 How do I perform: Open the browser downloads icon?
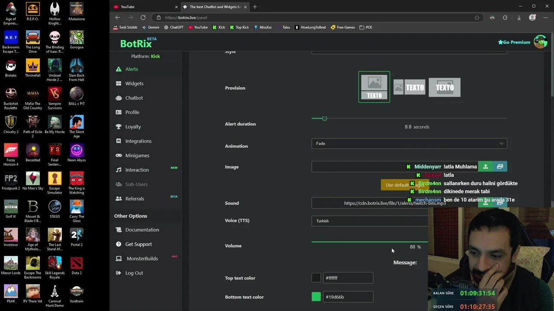519,18
